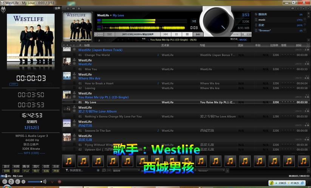Viewport: 311px width, 188px height.
Task: Skip to the next track
Action: pyautogui.click(x=198, y=34)
